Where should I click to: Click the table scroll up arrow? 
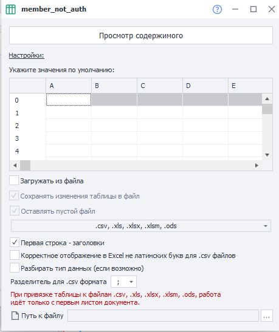pos(267,99)
